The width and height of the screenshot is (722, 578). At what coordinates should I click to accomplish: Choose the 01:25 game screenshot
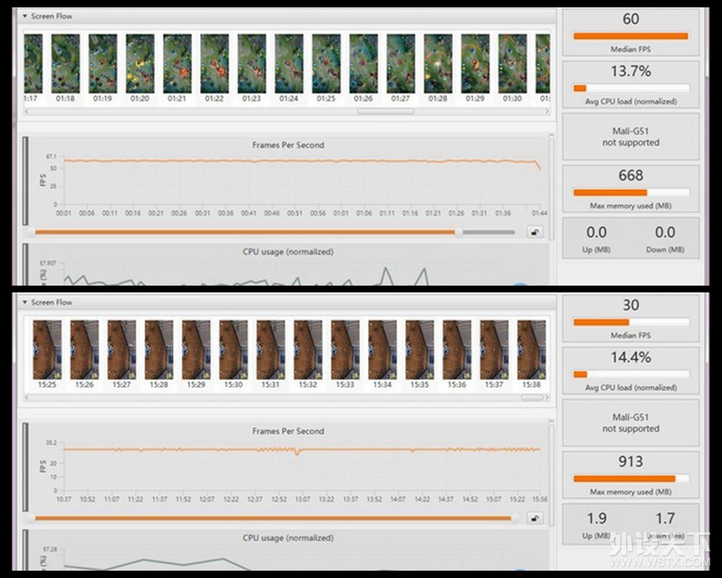pyautogui.click(x=326, y=64)
